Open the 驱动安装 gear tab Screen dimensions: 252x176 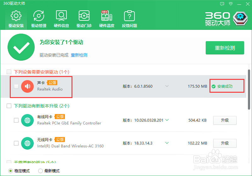coord(16,19)
